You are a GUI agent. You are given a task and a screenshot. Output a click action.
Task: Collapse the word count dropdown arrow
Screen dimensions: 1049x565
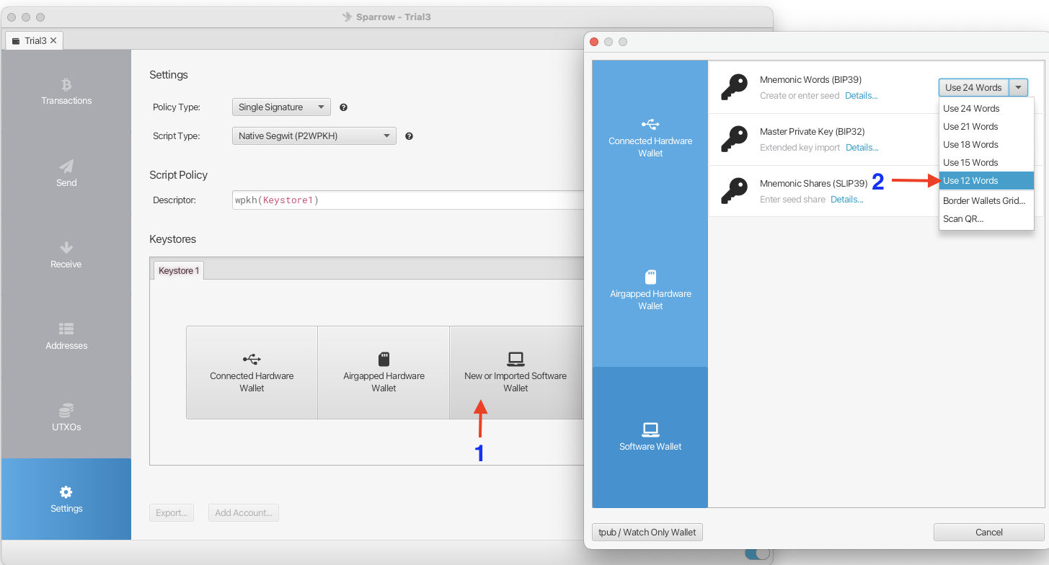click(1018, 87)
